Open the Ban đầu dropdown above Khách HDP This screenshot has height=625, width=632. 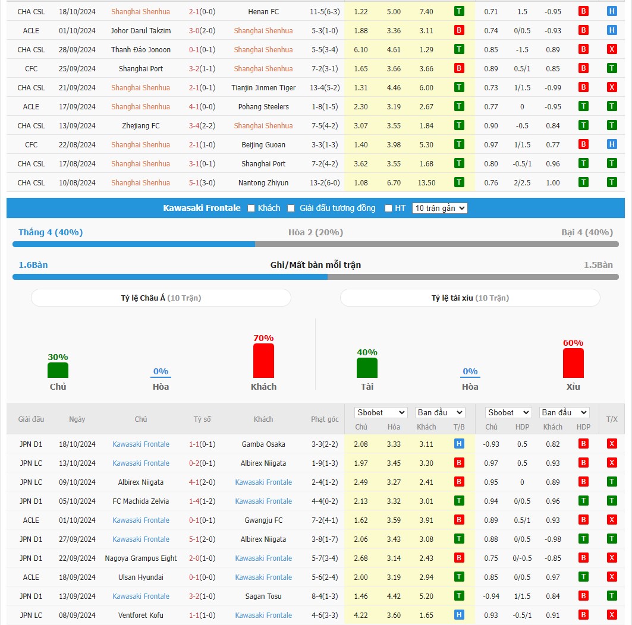tap(564, 412)
